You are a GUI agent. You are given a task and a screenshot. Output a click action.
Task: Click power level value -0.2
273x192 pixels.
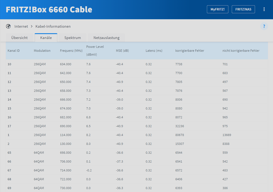pyautogui.click(x=89, y=170)
